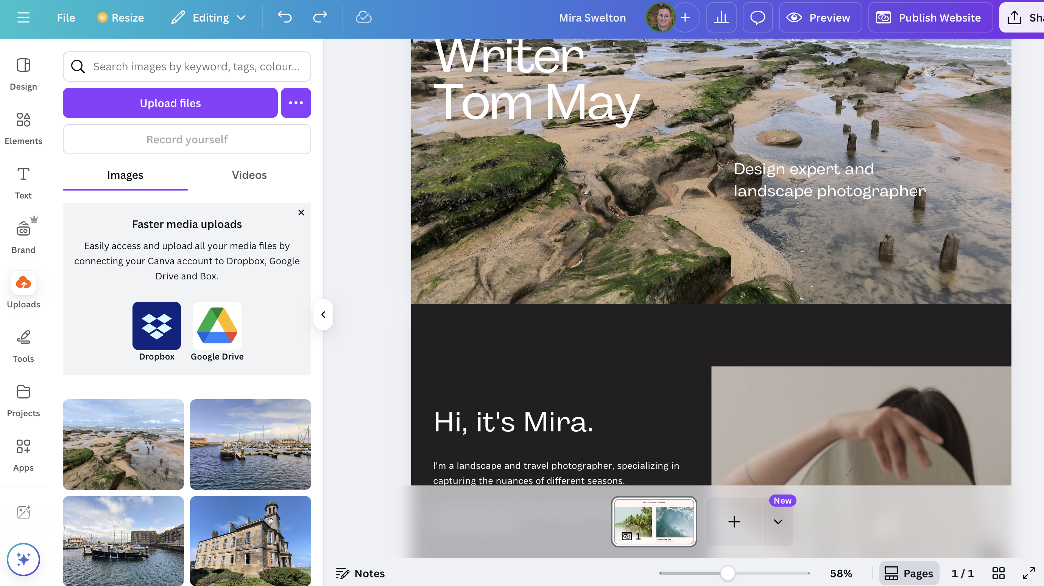Open the File menu

pos(65,18)
